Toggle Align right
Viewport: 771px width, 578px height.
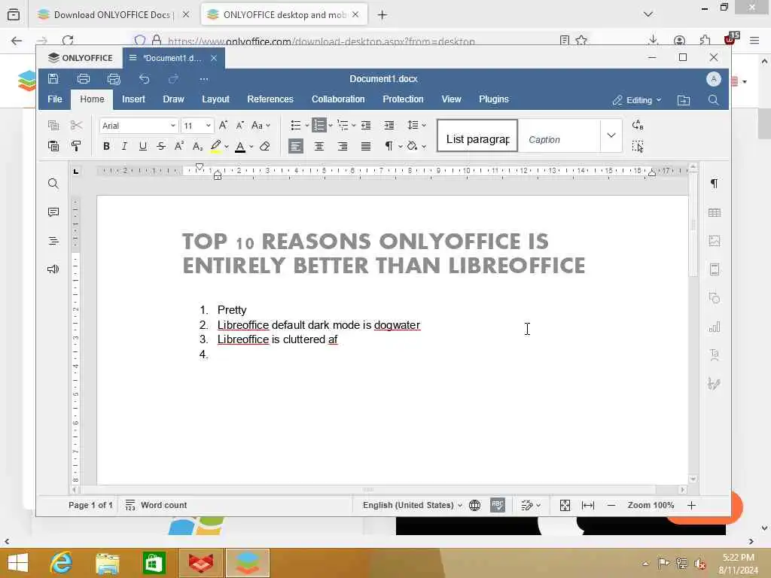(343, 146)
